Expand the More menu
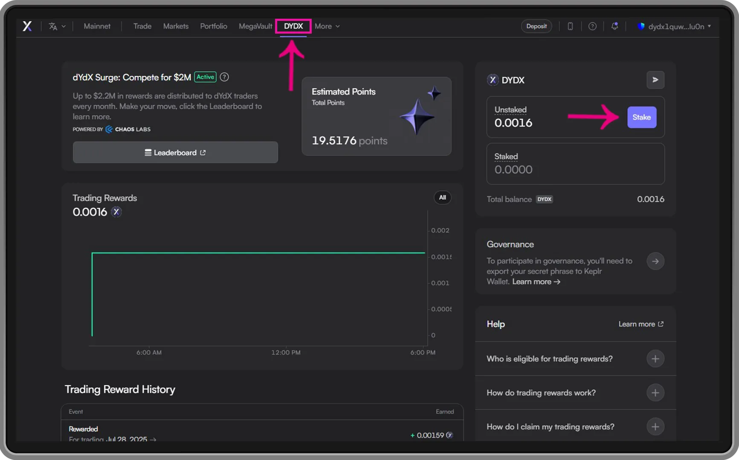The image size is (739, 460). click(x=327, y=26)
